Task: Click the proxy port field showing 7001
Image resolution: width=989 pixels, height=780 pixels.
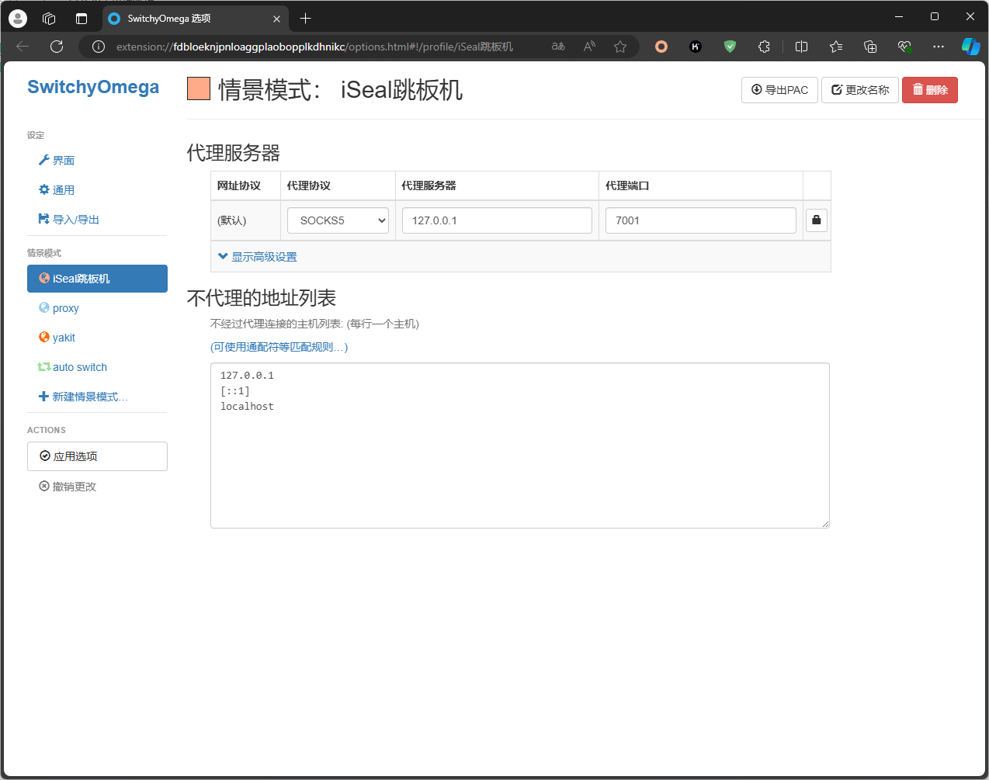Action: point(700,220)
